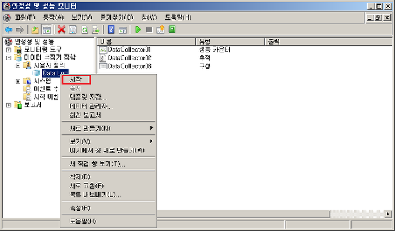Choose 삭제(D) in context menu
The height and width of the screenshot is (231, 395).
pyautogui.click(x=108, y=177)
